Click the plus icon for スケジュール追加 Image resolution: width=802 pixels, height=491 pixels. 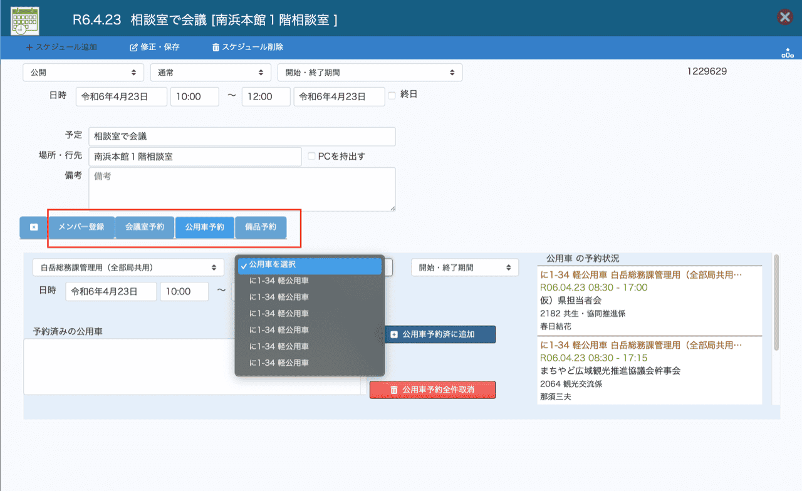pyautogui.click(x=29, y=48)
